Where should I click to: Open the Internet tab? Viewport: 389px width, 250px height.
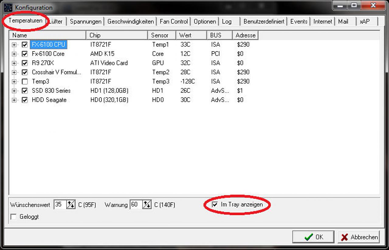323,22
